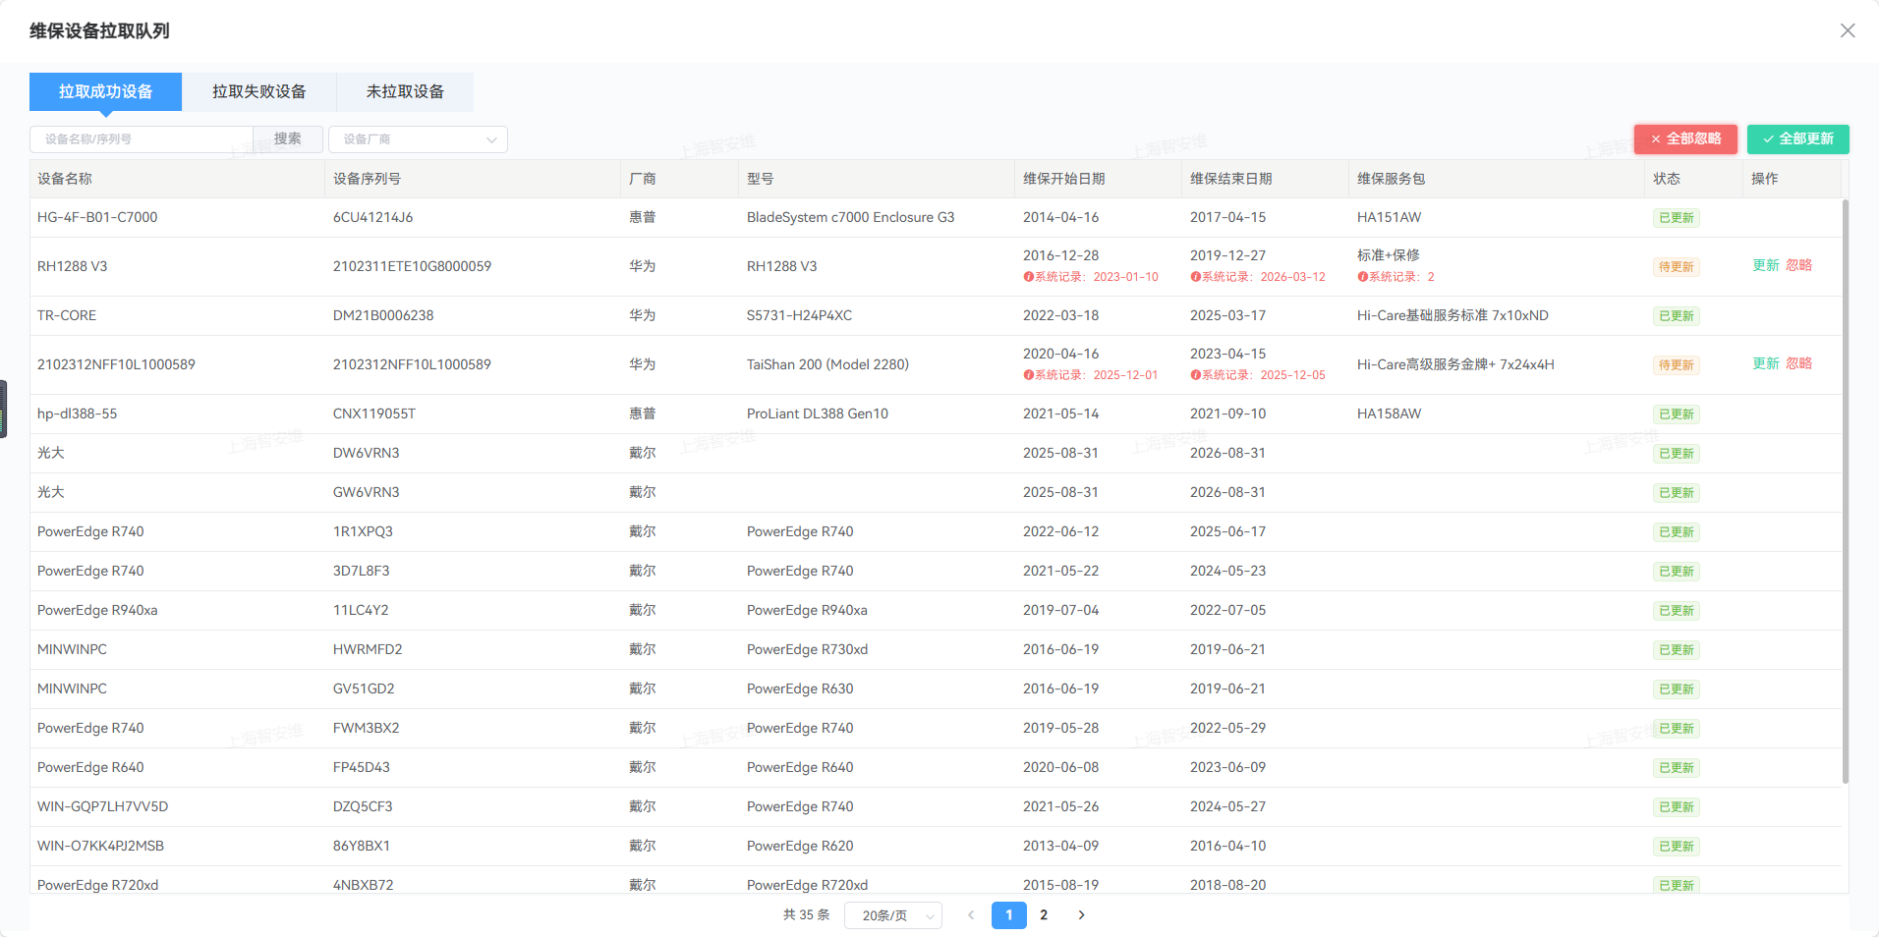This screenshot has height=937, width=1879.
Task: Click the red info icon before 系统记录: 2023-01-10
Action: 1028,277
